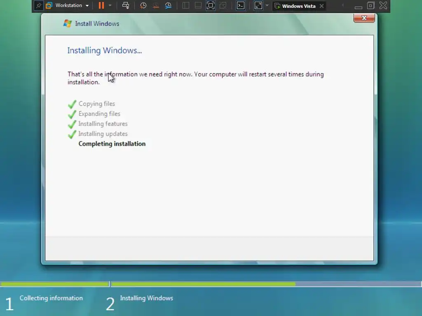Restore the VMware Workstation window
422x316 pixels.
(371, 5)
